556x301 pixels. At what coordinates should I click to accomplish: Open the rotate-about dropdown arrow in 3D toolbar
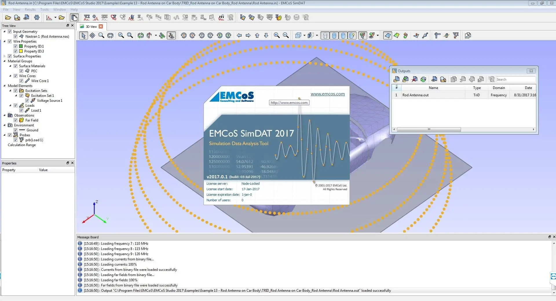click(x=156, y=35)
